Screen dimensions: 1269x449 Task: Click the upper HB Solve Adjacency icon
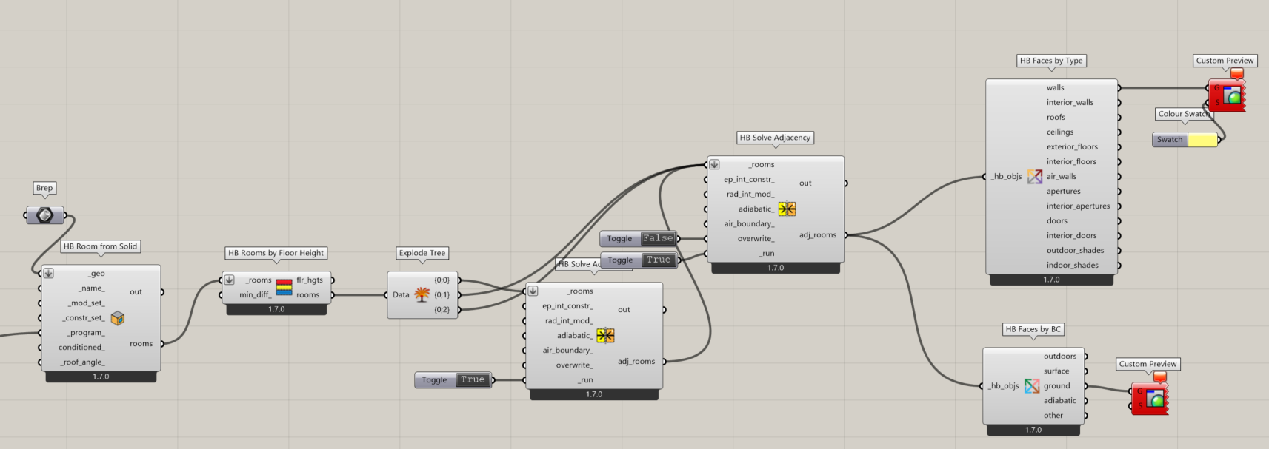[x=787, y=209]
